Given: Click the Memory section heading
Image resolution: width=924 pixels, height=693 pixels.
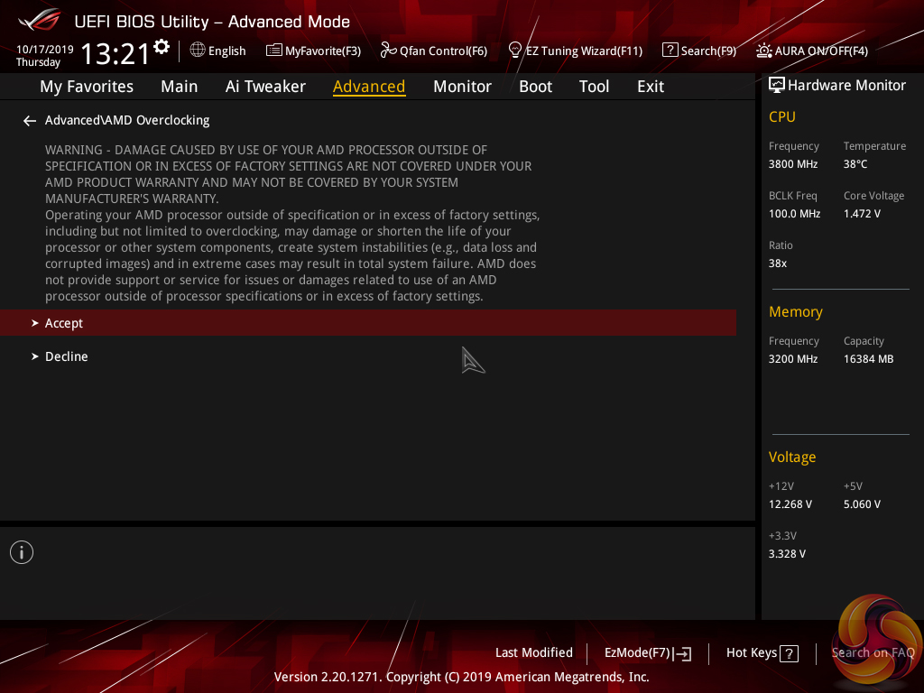Looking at the screenshot, I should [796, 311].
